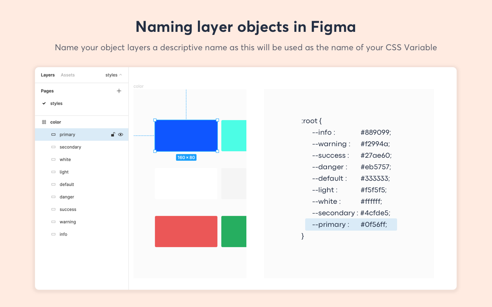Select the Layers tab
492x307 pixels.
pyautogui.click(x=48, y=75)
